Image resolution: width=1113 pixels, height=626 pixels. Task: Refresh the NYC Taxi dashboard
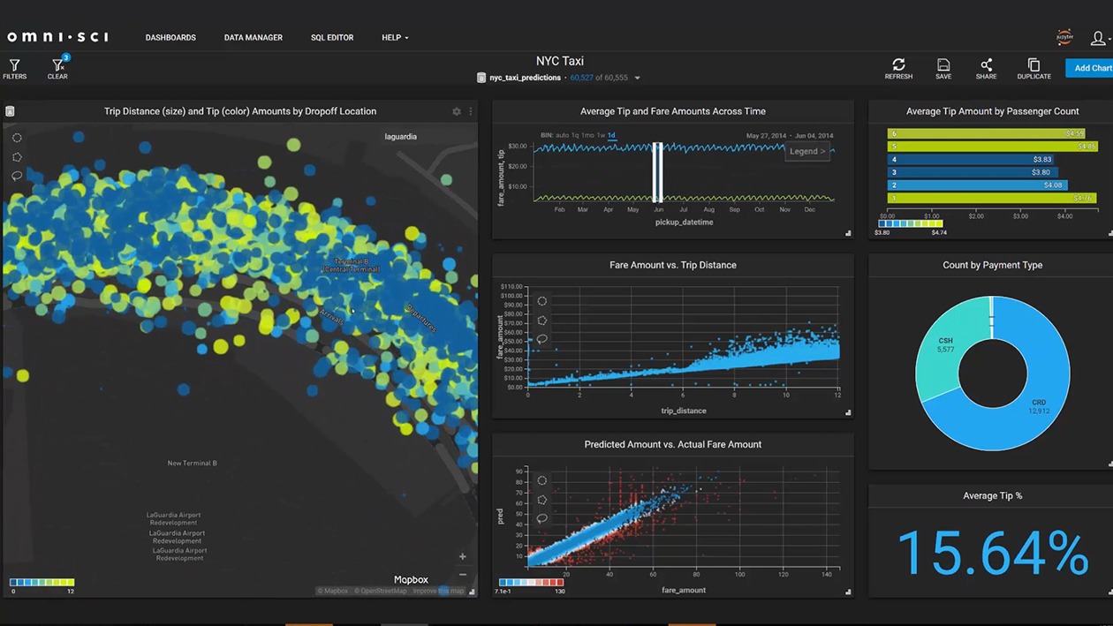point(898,69)
